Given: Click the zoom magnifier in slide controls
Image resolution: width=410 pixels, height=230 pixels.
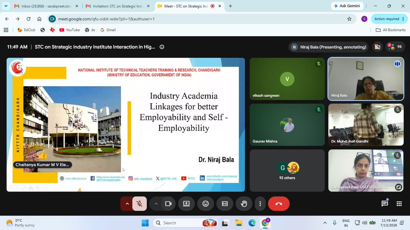Looking at the screenshot, I should point(38,188).
